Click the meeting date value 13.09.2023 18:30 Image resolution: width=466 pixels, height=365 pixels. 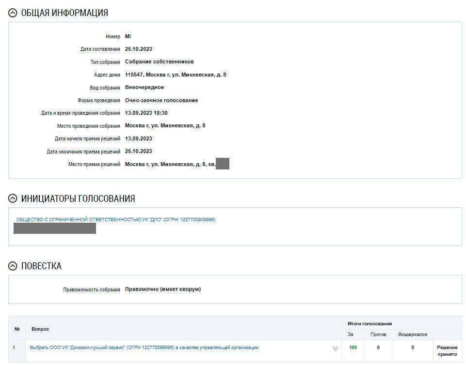click(x=146, y=113)
